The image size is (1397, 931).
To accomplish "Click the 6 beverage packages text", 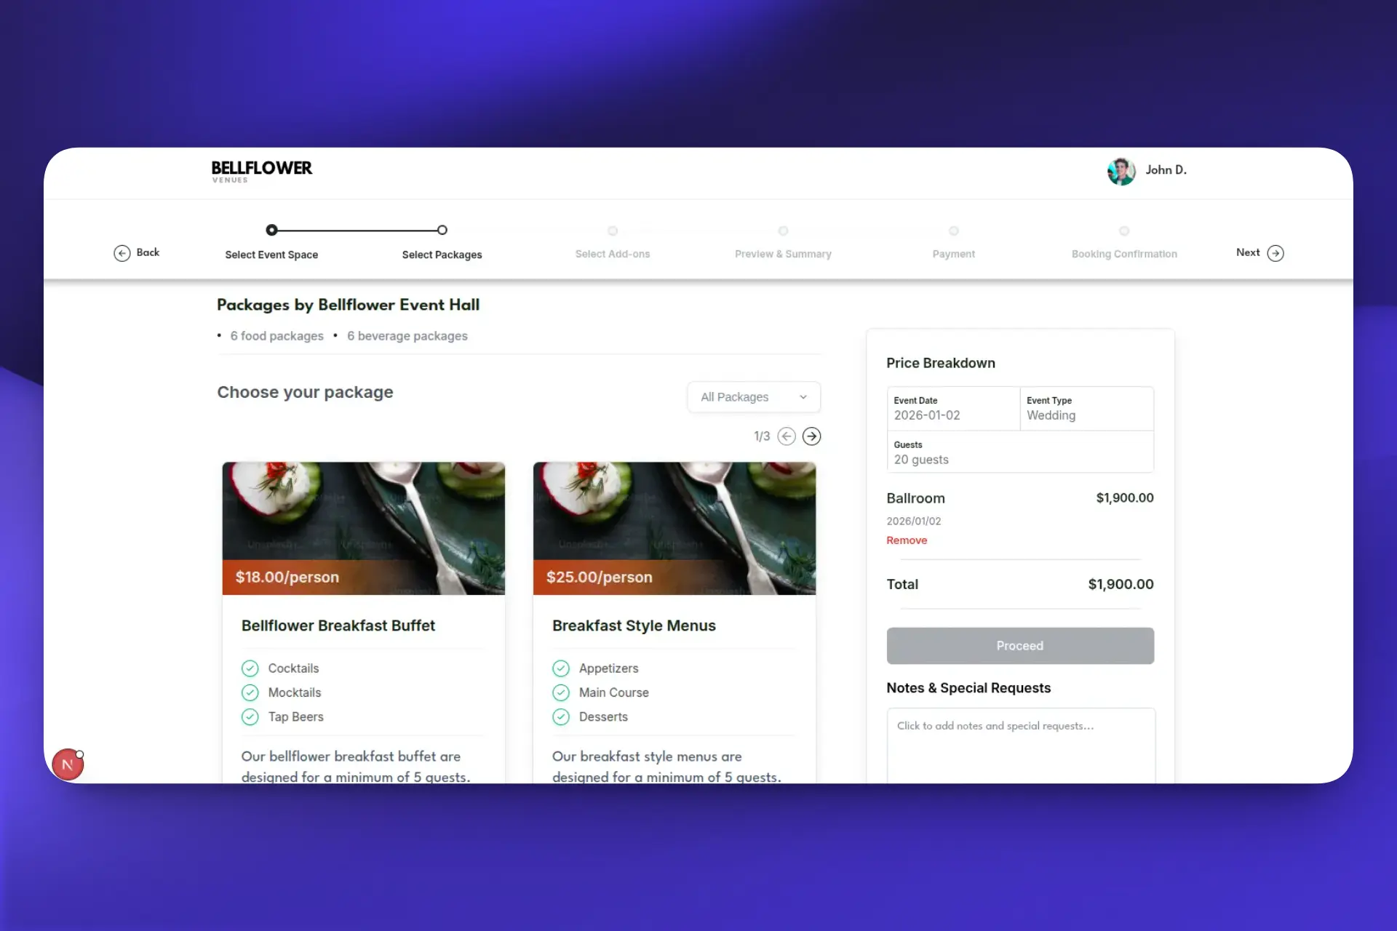I will pyautogui.click(x=407, y=336).
